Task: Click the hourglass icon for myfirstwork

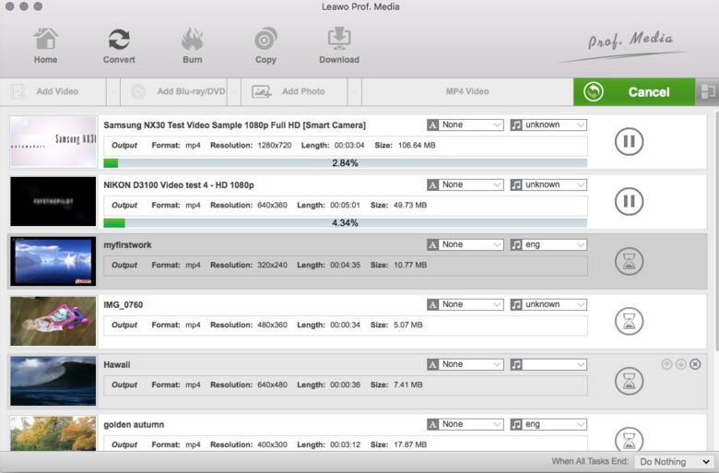Action: (x=629, y=261)
